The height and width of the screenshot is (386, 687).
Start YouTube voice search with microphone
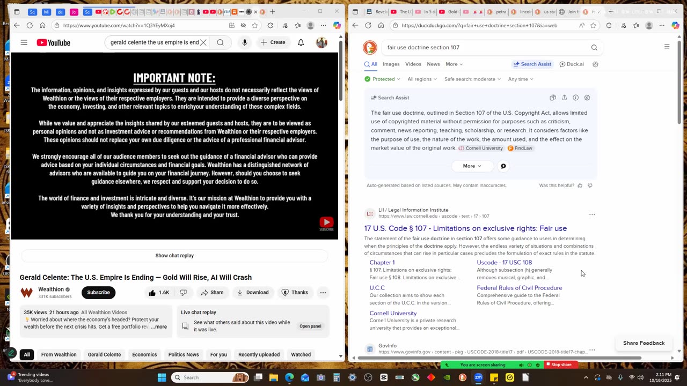click(x=244, y=42)
